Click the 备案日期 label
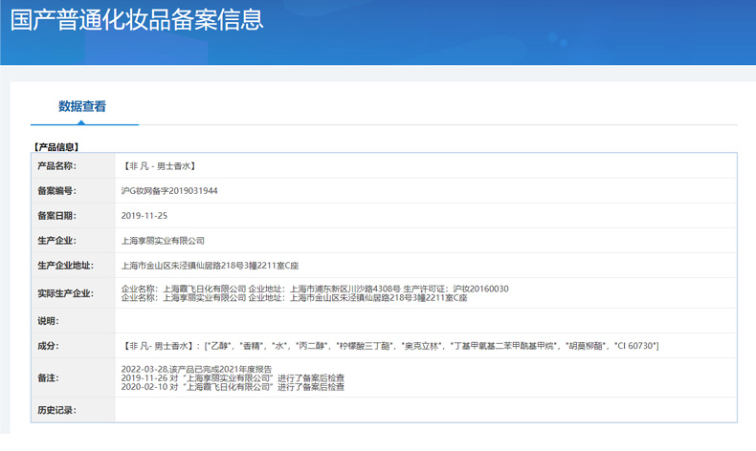The height and width of the screenshot is (451, 756). tap(56, 216)
